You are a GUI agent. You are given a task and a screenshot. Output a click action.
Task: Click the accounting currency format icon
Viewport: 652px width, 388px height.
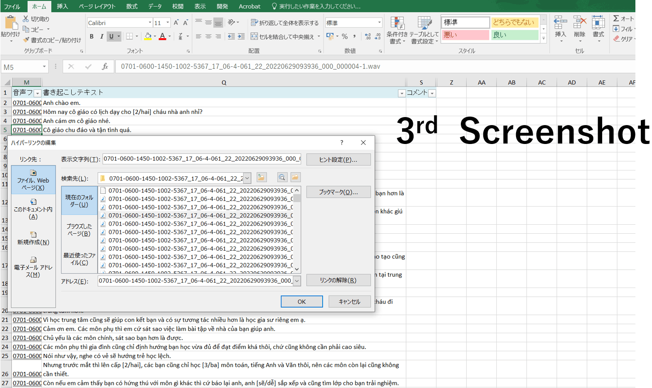tap(330, 36)
